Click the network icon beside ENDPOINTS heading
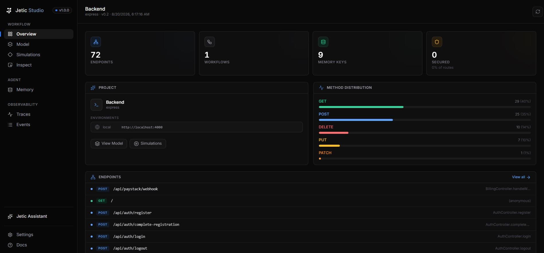This screenshot has width=544, height=253. tap(93, 177)
